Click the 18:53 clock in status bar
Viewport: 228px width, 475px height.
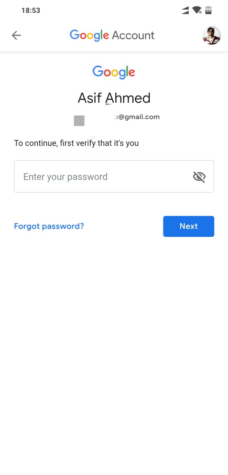[x=31, y=11]
